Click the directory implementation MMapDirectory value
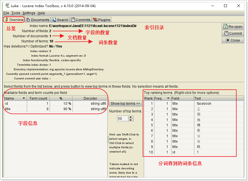248x181 pixels. (x=76, y=69)
